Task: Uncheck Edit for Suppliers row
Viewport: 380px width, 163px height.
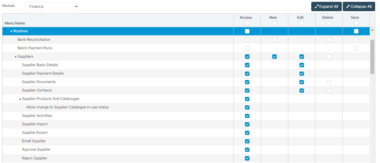Action: (x=302, y=56)
